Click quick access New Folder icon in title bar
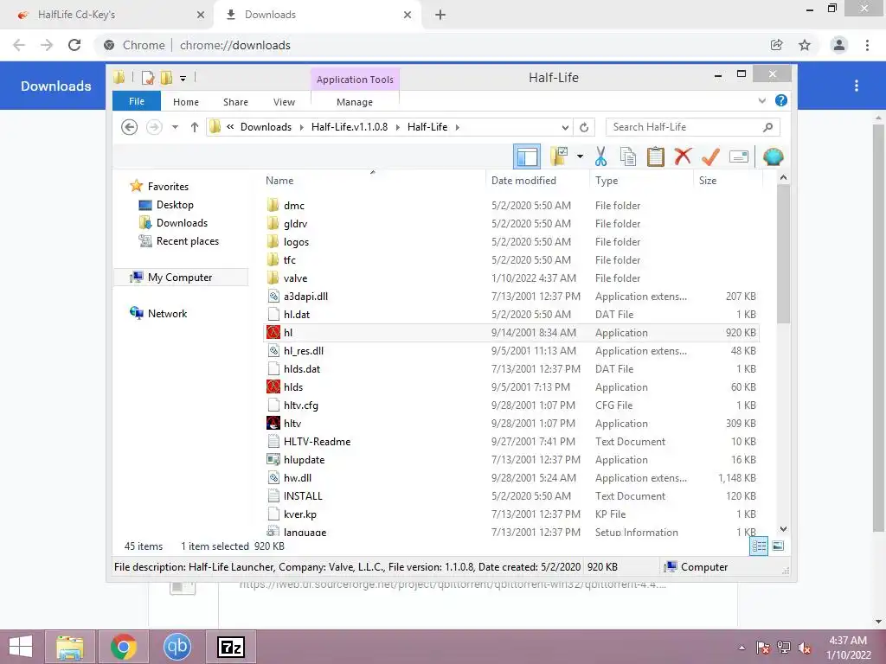The height and width of the screenshot is (664, 886). tap(167, 77)
